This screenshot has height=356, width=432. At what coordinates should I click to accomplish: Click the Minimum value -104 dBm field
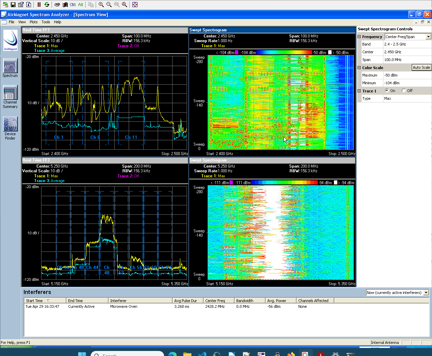[x=407, y=83]
